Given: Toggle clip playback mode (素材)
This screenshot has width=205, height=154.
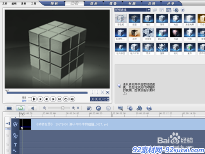Looking at the screenshot, I should [x=24, y=101].
